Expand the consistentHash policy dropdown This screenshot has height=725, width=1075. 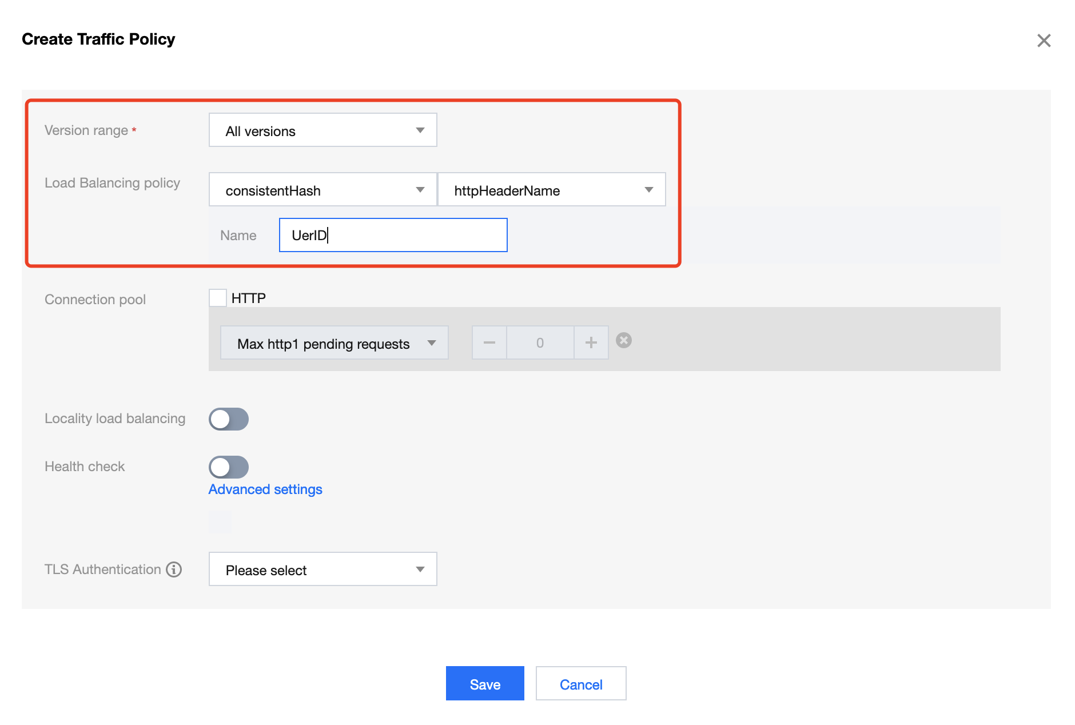pyautogui.click(x=322, y=190)
